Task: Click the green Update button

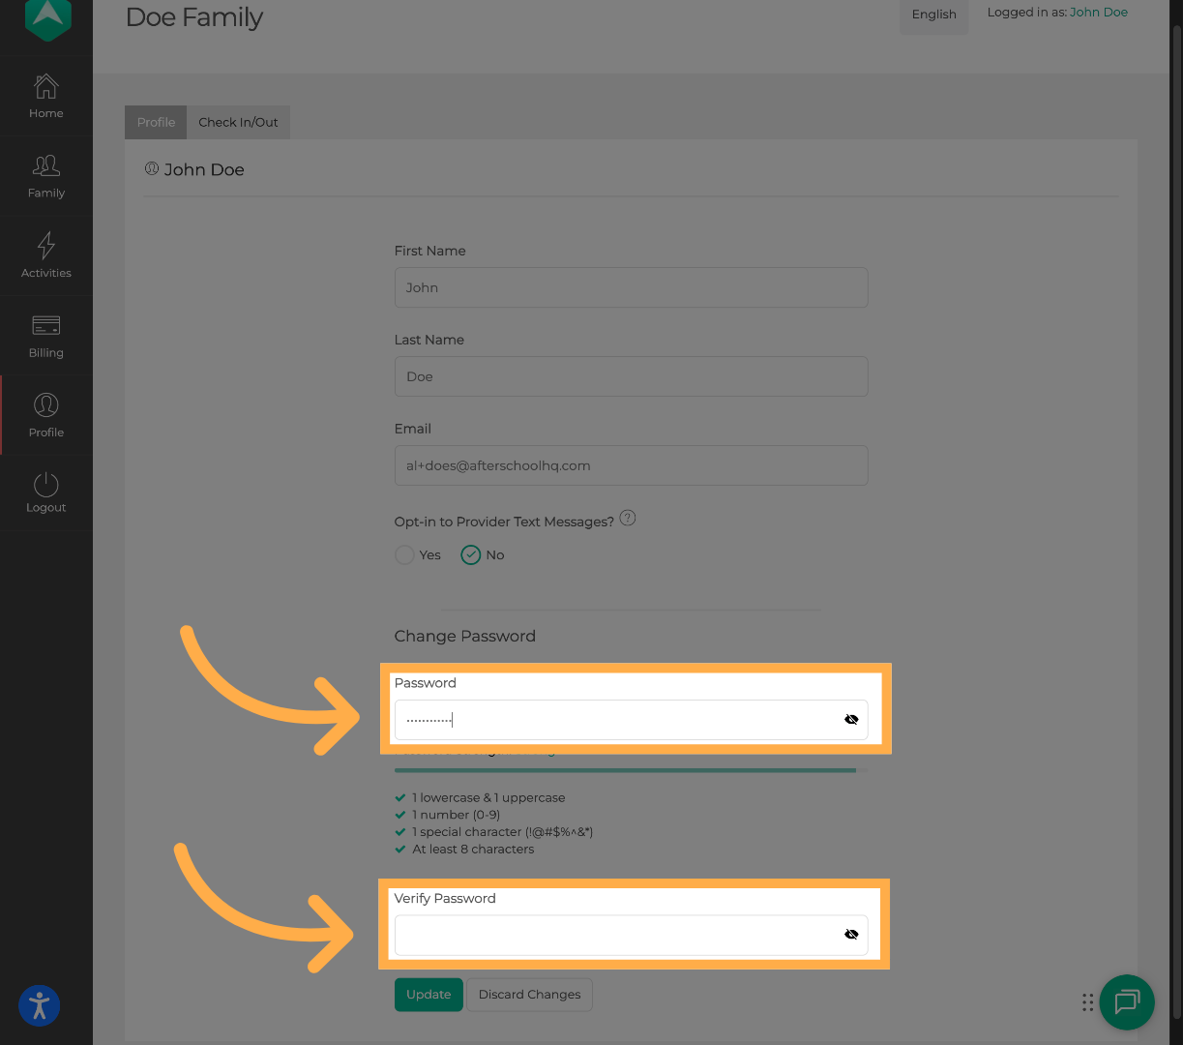Action: click(429, 995)
